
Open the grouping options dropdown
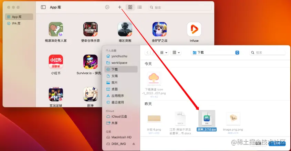[x=176, y=52]
